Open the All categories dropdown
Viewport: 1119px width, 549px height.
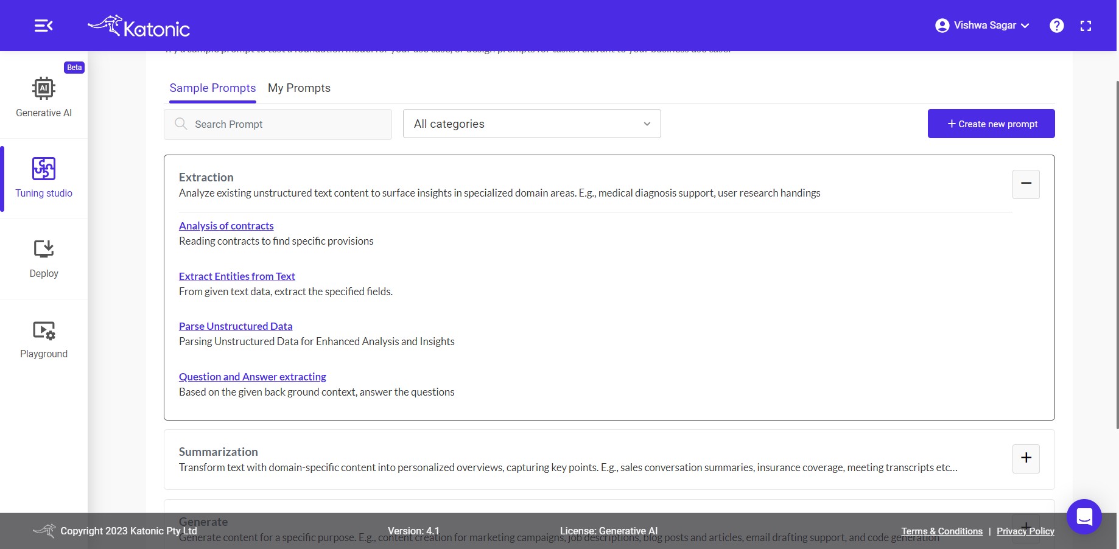[x=531, y=124]
